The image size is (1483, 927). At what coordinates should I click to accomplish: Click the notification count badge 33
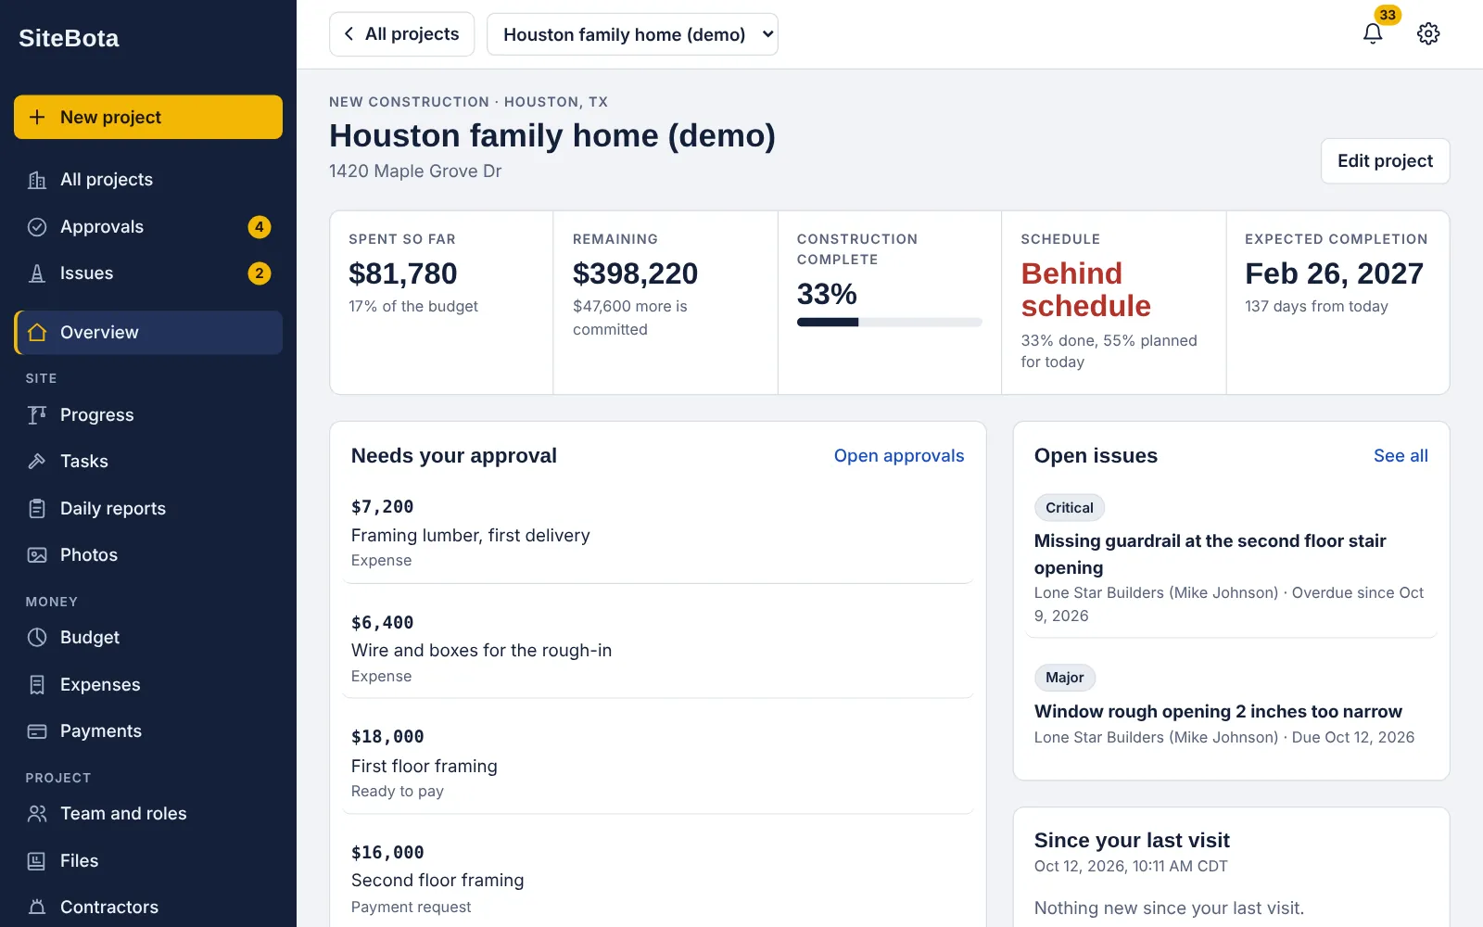tap(1388, 15)
